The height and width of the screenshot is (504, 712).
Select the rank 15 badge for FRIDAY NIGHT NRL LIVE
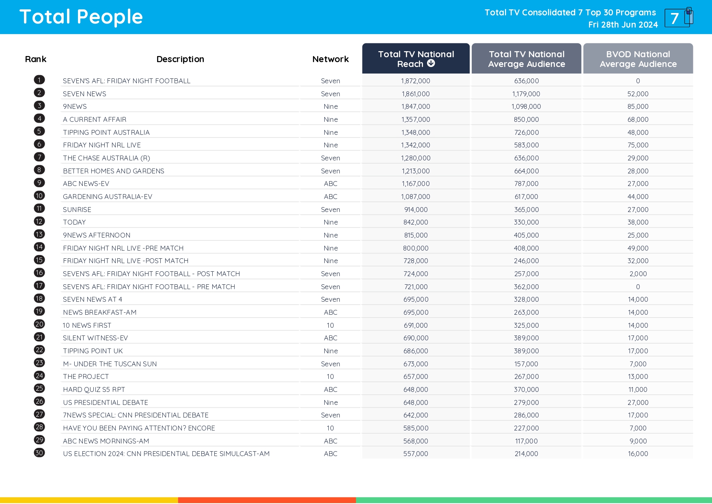[x=39, y=260]
